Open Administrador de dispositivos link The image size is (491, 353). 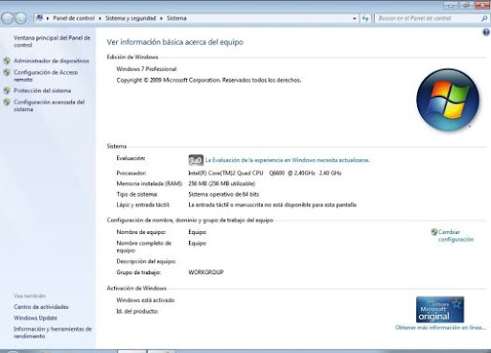click(52, 60)
